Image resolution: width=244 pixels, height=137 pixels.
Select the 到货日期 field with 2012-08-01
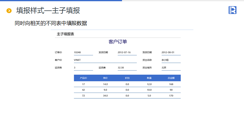tap(171, 52)
